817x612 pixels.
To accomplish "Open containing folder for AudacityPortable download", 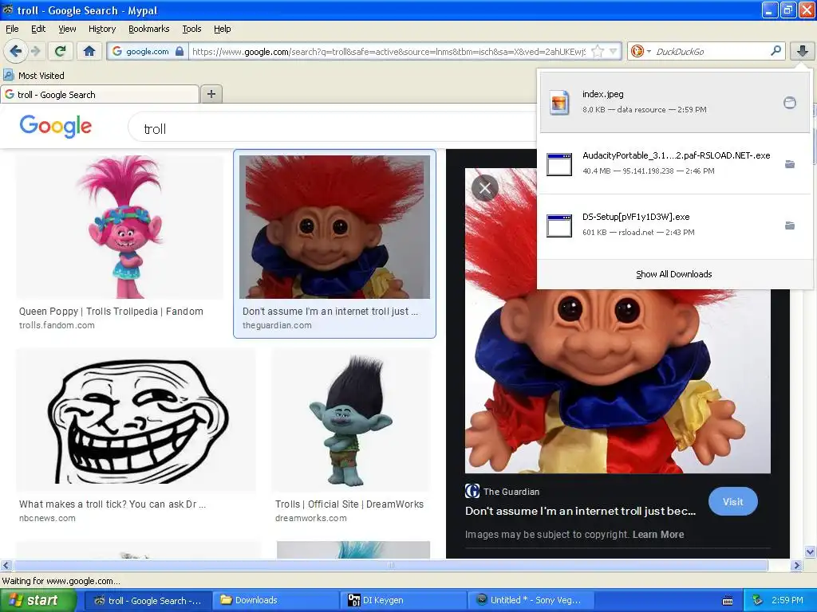I will click(x=789, y=164).
